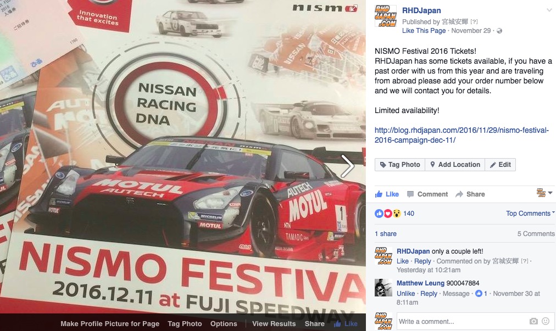
Task: Toggle Like in the photo bottom bar
Action: pos(346,323)
